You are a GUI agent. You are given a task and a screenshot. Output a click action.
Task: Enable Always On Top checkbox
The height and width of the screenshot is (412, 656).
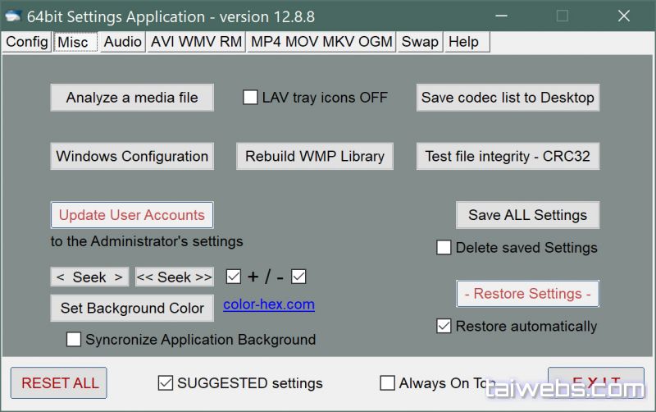click(388, 383)
